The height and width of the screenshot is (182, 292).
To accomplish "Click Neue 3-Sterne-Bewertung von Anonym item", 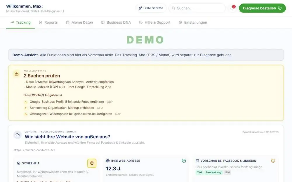I will point(70,82).
